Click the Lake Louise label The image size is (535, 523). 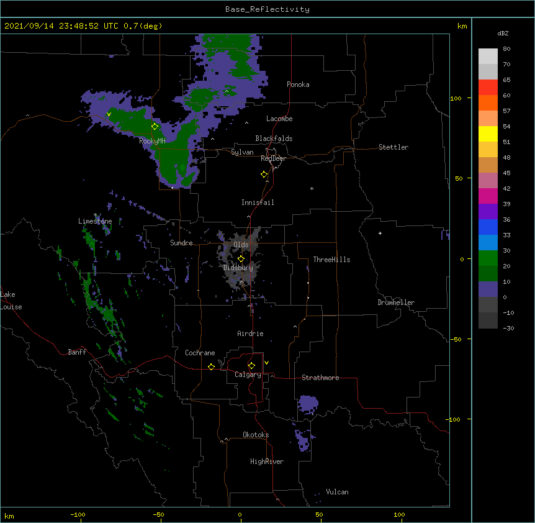pyautogui.click(x=11, y=301)
